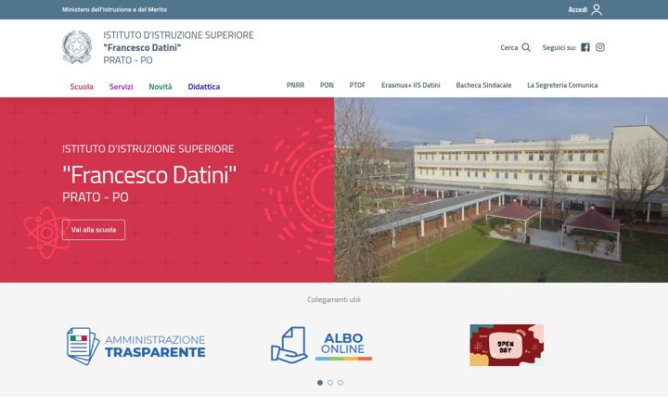
Task: Open Erasmus+ IIS Datini link
Action: [x=411, y=85]
